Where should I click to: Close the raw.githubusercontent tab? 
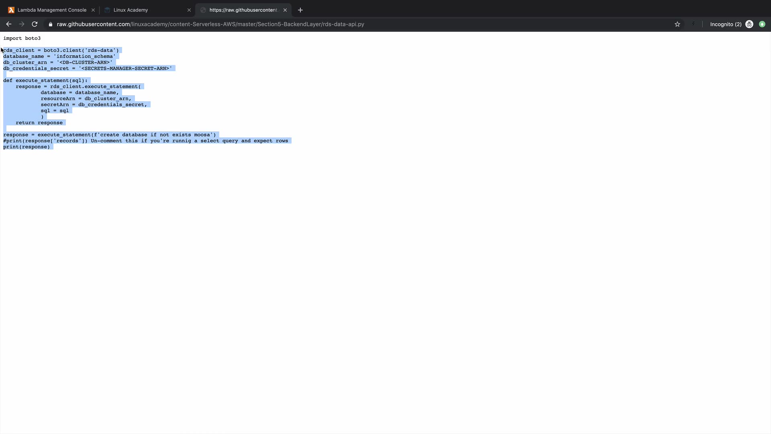(x=285, y=10)
